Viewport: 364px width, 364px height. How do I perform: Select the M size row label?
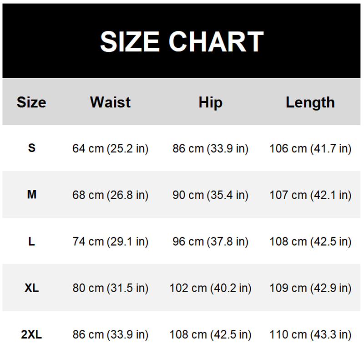tap(31, 195)
